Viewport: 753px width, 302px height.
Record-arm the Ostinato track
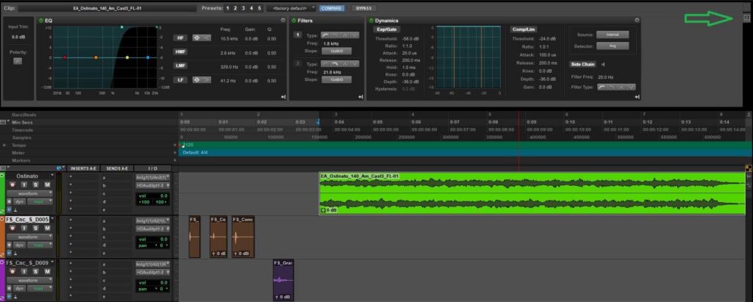[14, 185]
